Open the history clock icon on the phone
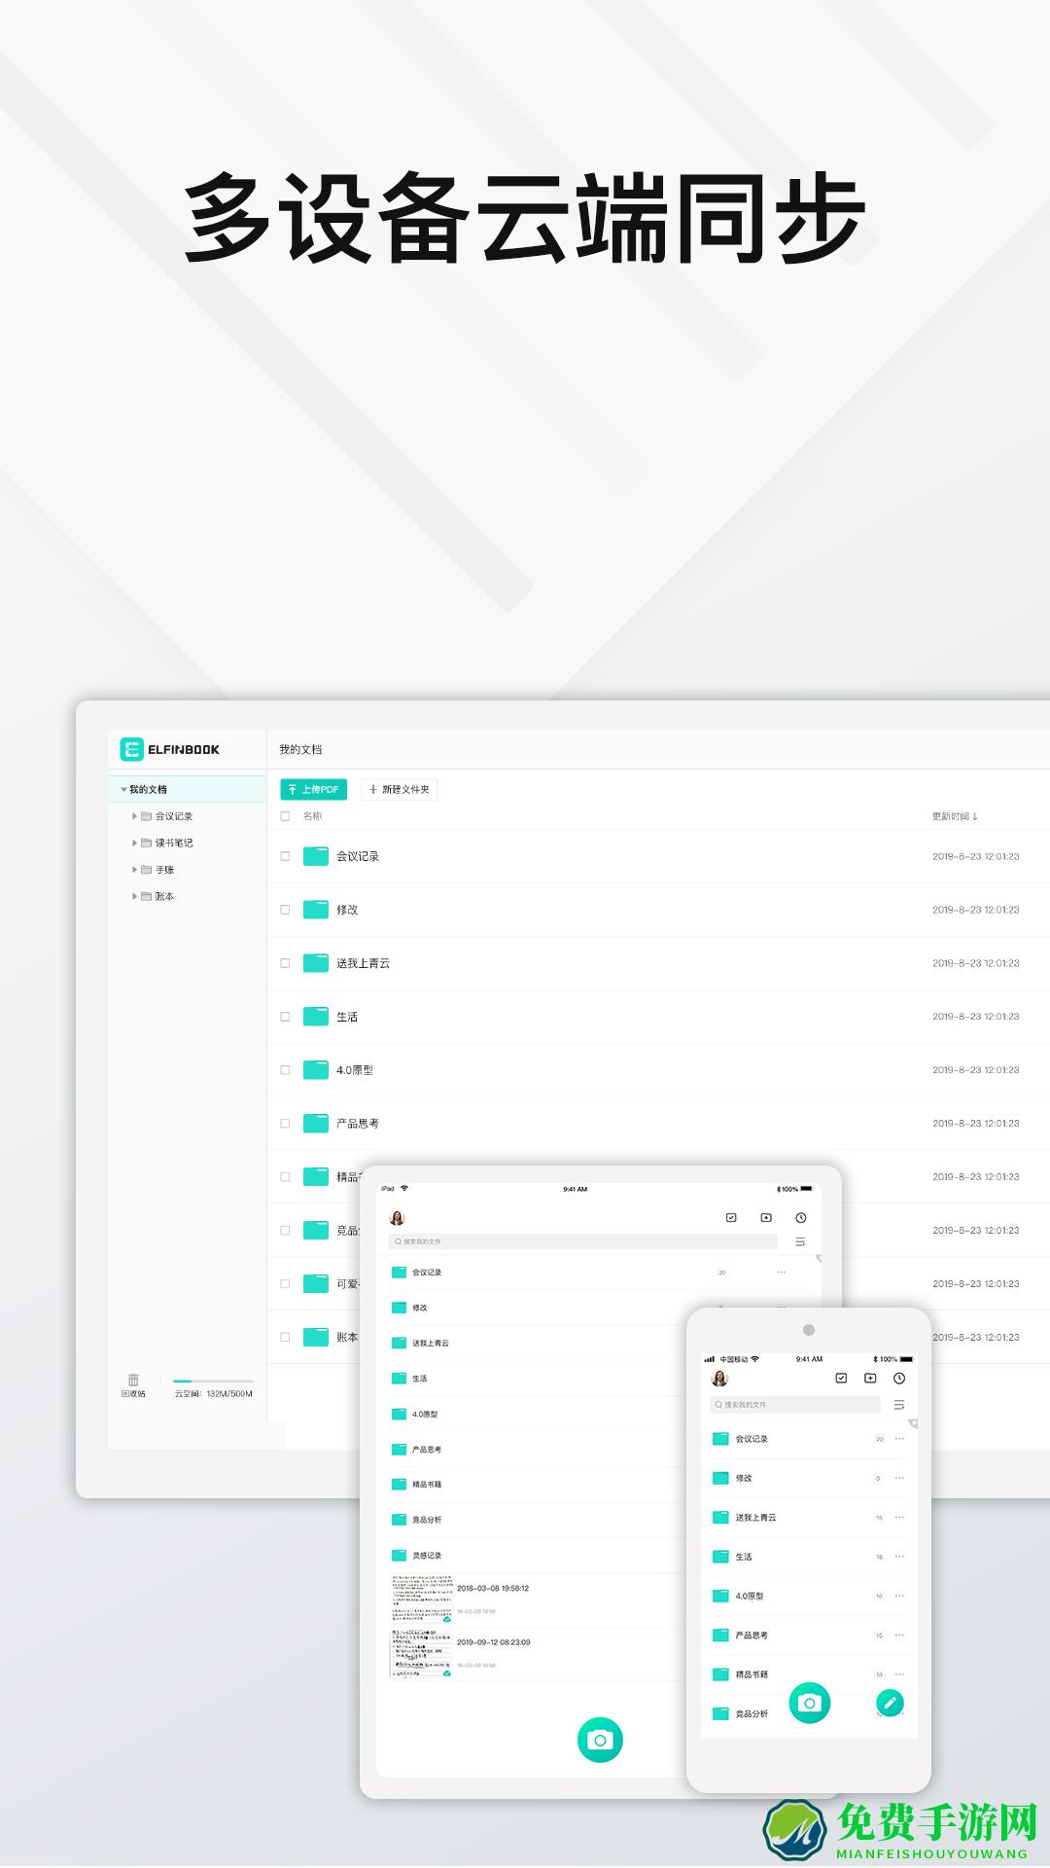 899,1379
